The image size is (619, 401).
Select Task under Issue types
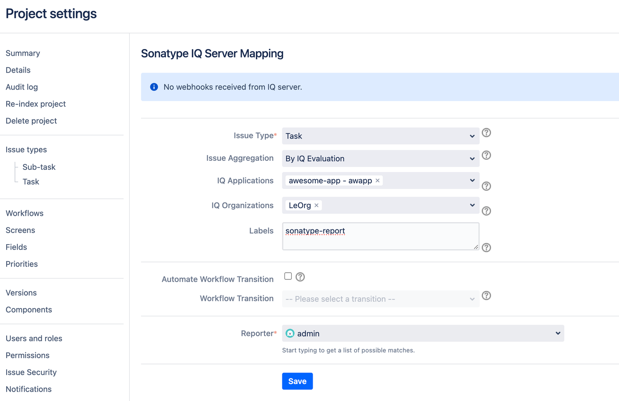click(31, 182)
